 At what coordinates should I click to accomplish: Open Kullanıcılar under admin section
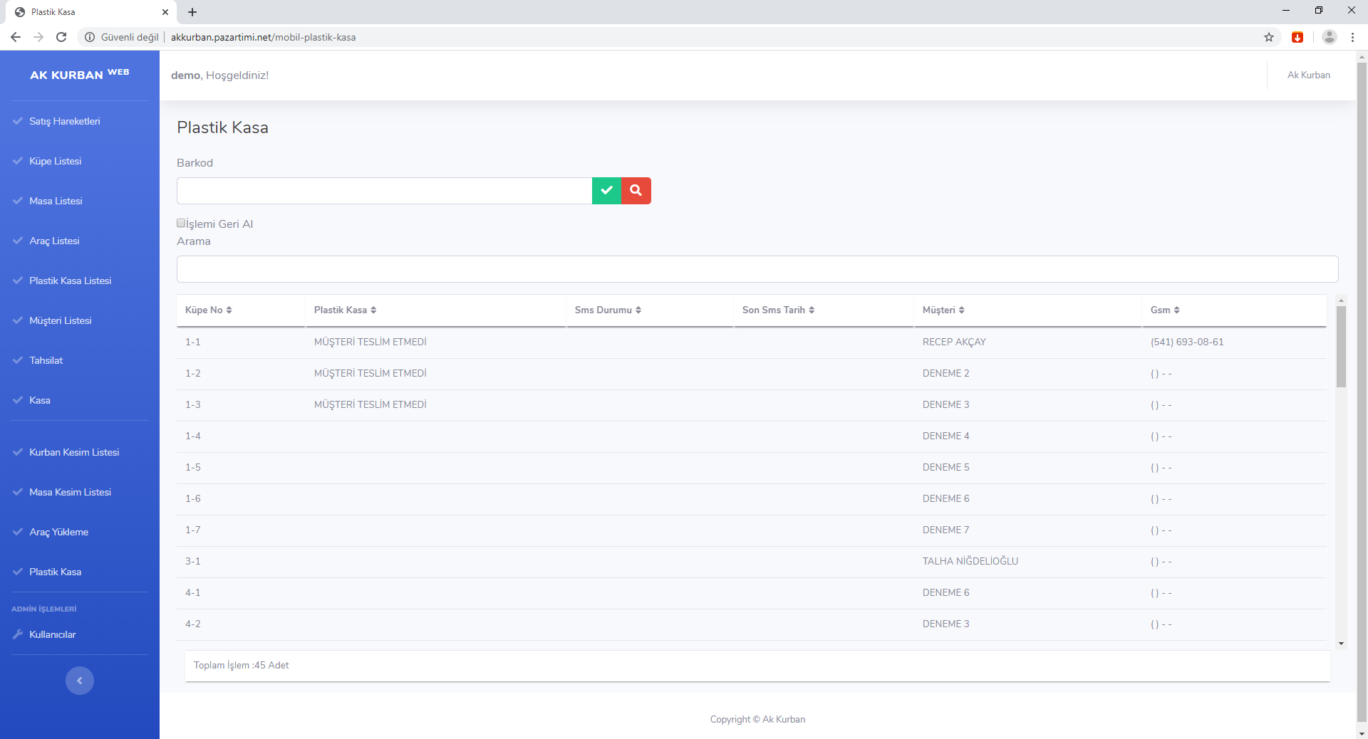point(53,634)
